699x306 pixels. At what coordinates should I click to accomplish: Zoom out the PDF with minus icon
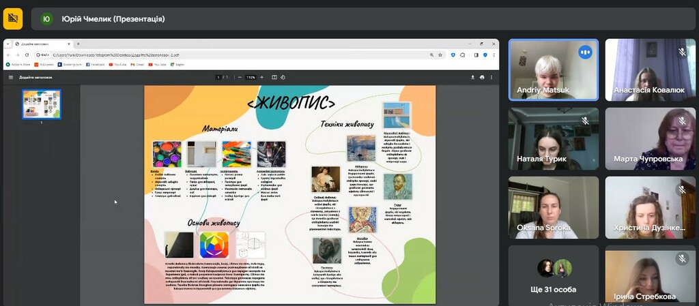241,78
